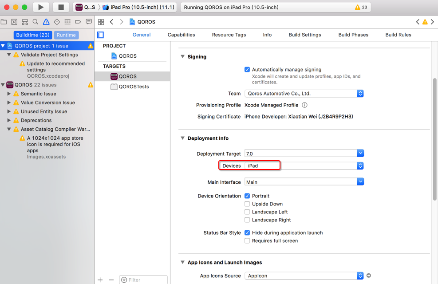The image size is (438, 284).
Task: Switch to the Build Settings tab
Action: coord(304,35)
